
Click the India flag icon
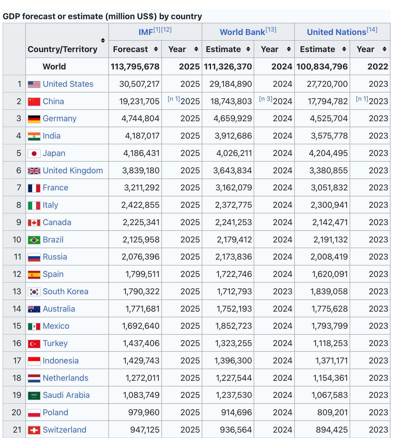point(34,136)
